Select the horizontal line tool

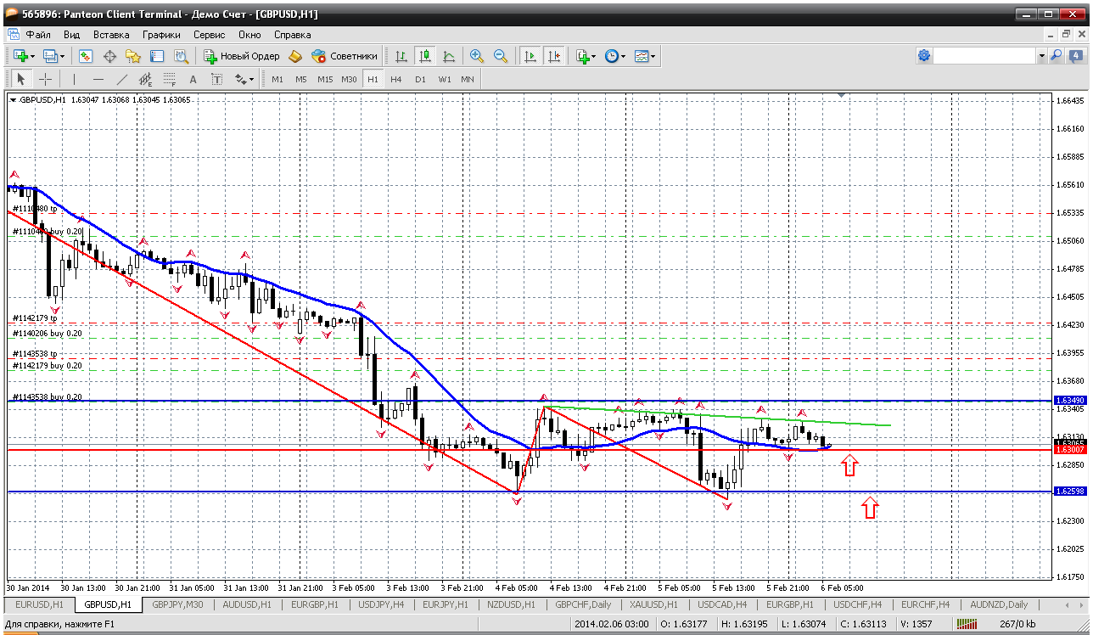[98, 79]
